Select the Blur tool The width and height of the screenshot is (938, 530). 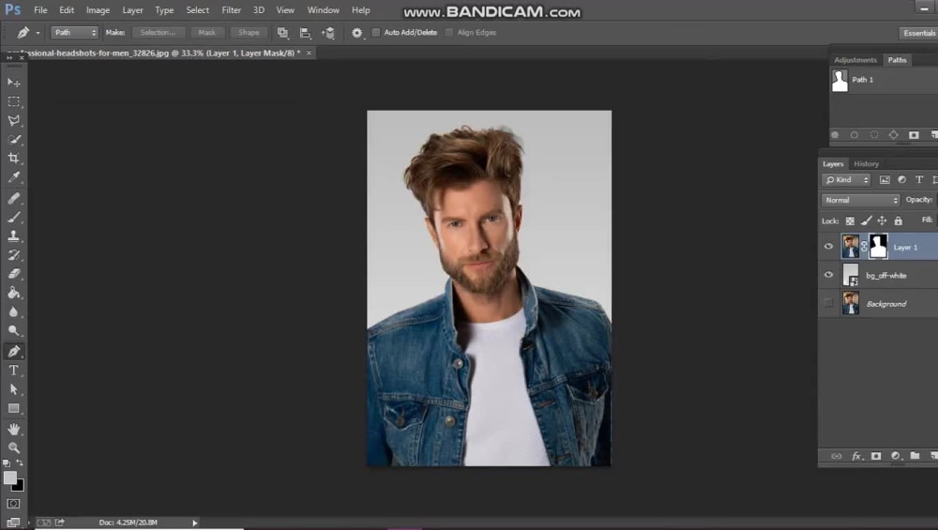pos(13,311)
